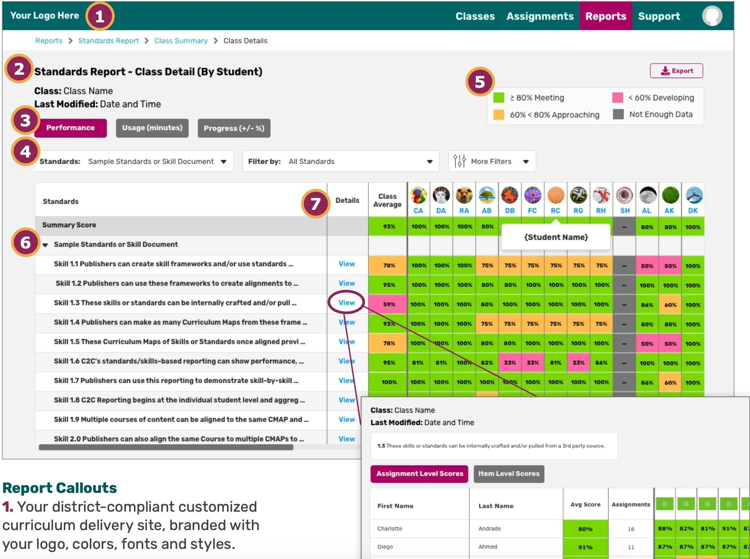
Task: Open Classes in top navigation
Action: click(x=475, y=16)
